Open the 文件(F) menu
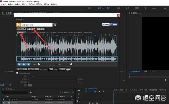This screenshot has height=104, width=169. pos(3,4)
